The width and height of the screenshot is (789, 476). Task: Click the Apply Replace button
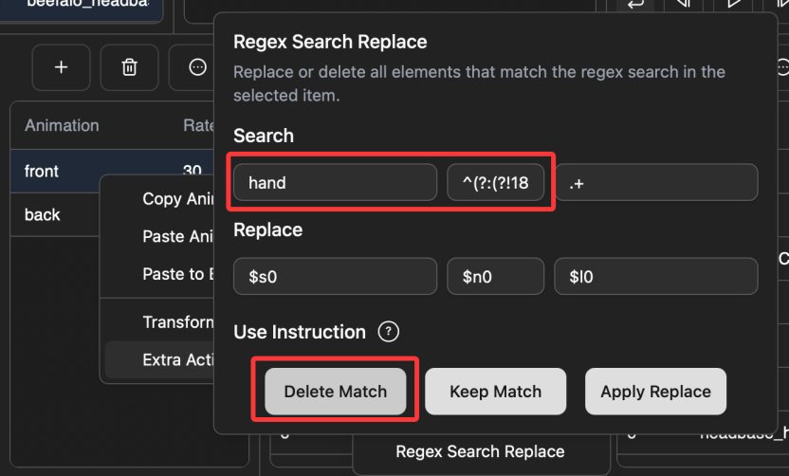pyautogui.click(x=655, y=391)
